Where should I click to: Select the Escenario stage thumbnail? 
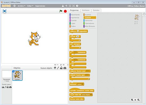click(x=7, y=74)
